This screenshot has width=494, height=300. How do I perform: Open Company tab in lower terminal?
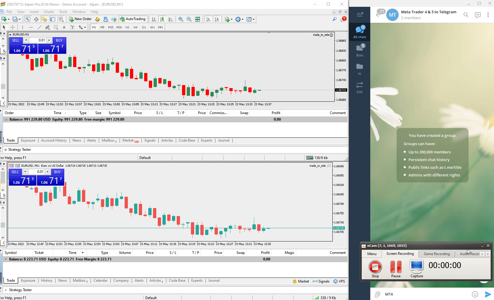121,280
